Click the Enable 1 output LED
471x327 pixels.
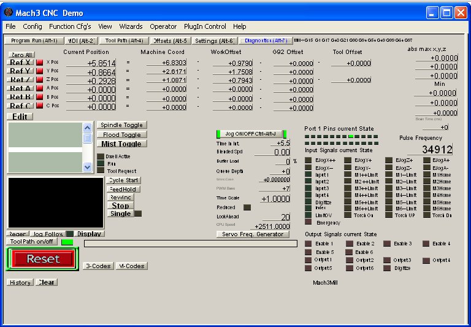[308, 244]
